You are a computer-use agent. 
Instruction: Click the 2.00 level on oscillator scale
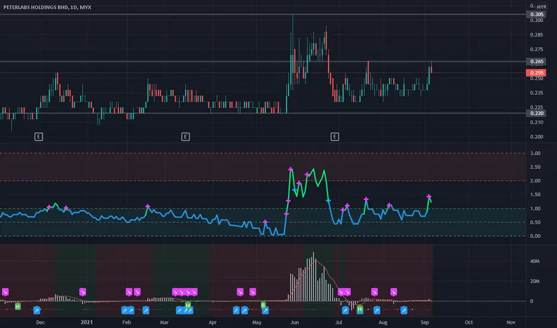pos(535,181)
